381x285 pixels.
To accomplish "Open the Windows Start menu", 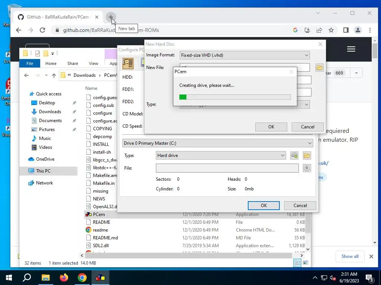I will 9,278.
